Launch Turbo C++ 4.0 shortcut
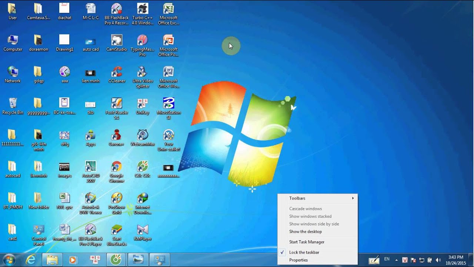The height and width of the screenshot is (267, 474). 143,14
